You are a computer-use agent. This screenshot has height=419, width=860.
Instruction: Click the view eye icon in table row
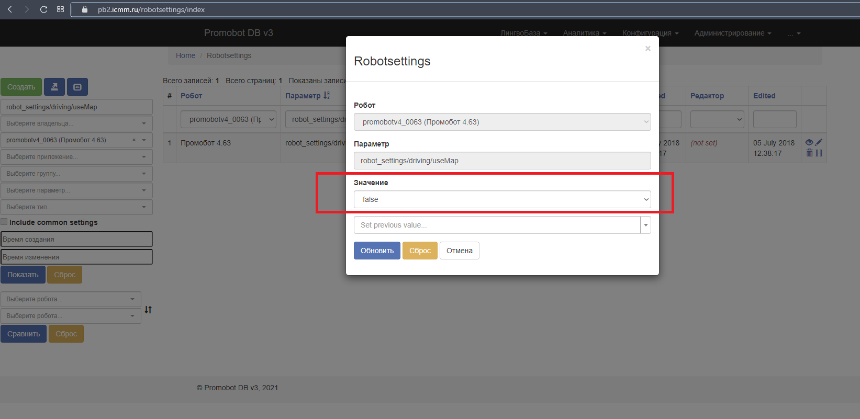(x=809, y=142)
